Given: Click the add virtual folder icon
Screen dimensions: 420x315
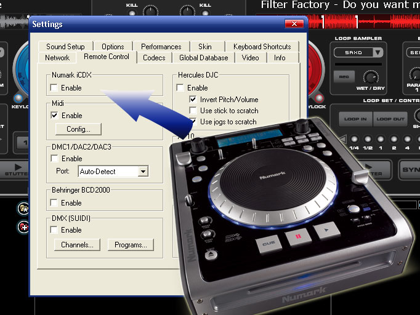Looking at the screenshot, I should click(23, 227).
